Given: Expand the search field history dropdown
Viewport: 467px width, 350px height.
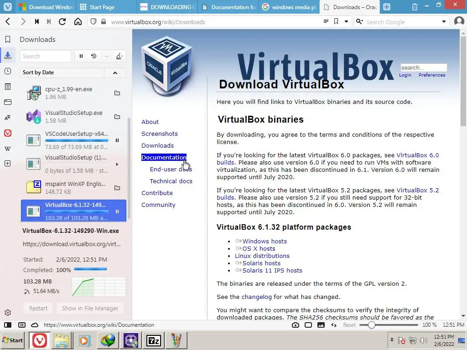Looking at the screenshot, I should 444,21.
